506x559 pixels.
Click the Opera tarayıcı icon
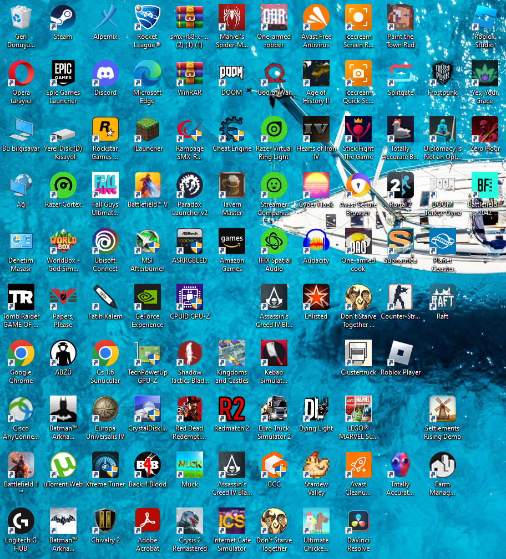[21, 74]
